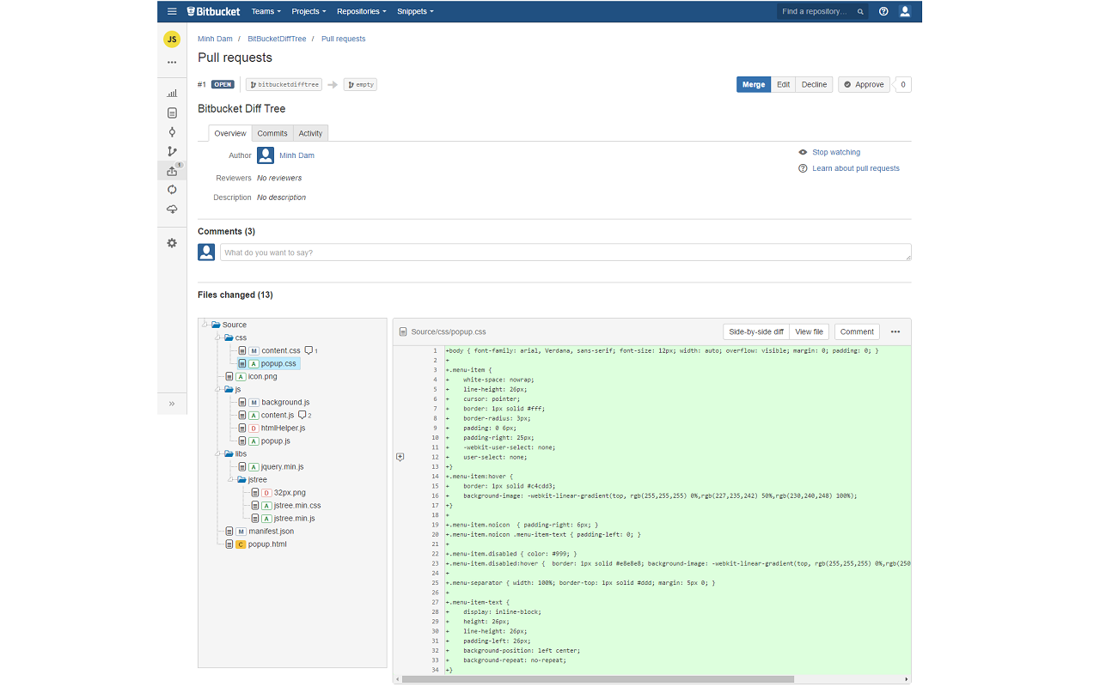Screen dimensions: 1100x687
Task: Click the Pull requests sidebar icon
Action: coord(172,170)
